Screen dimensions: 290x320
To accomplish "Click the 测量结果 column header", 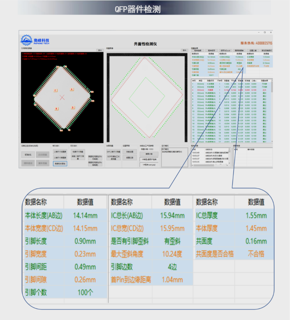I will [264, 80].
